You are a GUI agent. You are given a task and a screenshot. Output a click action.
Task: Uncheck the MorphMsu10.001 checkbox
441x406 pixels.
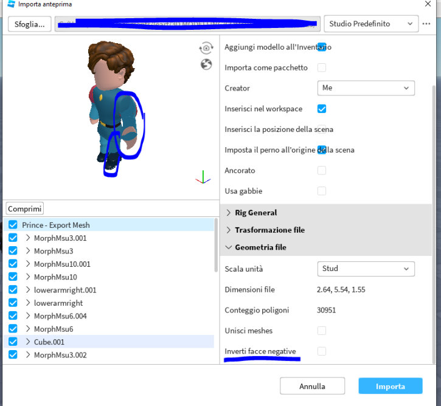coord(13,264)
